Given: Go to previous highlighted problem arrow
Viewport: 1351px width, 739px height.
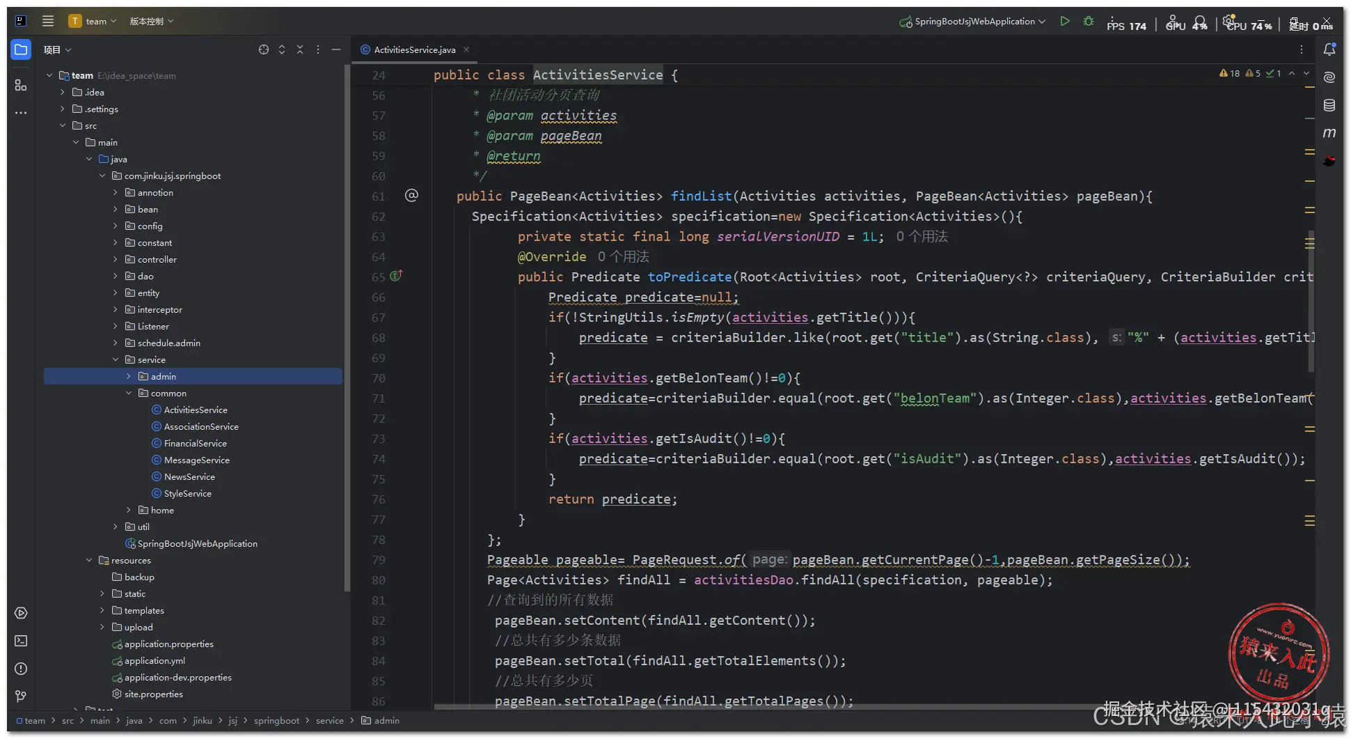Looking at the screenshot, I should [x=1292, y=73].
